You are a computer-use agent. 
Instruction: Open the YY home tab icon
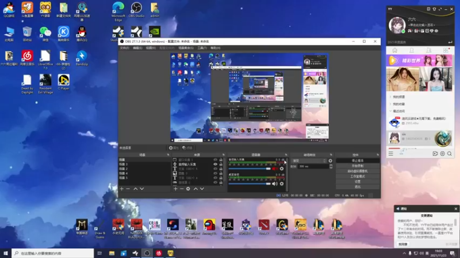pos(394,50)
